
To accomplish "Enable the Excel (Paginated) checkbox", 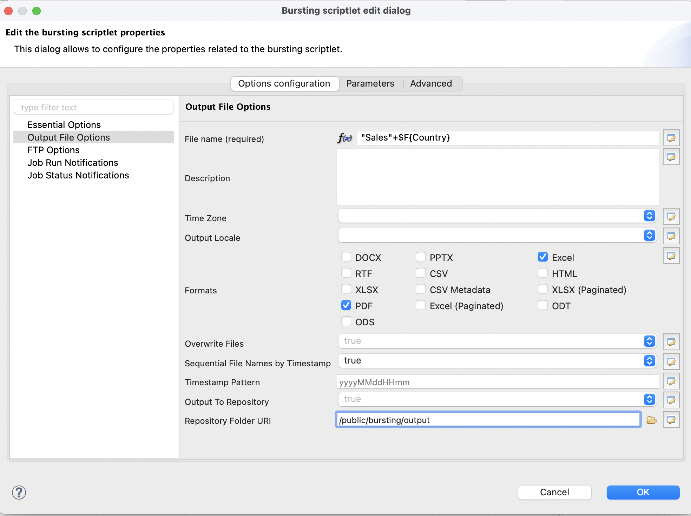I will point(421,305).
